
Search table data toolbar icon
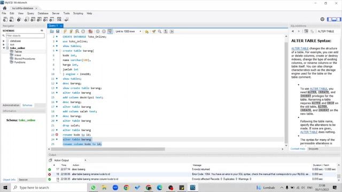(59, 19)
